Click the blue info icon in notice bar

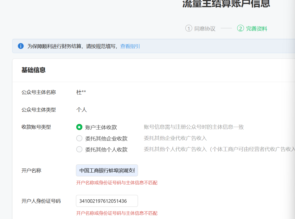[x=21, y=46]
